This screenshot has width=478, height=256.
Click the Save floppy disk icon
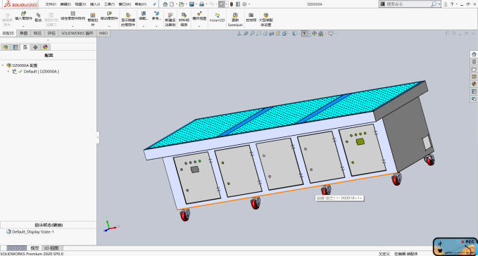(191, 4)
